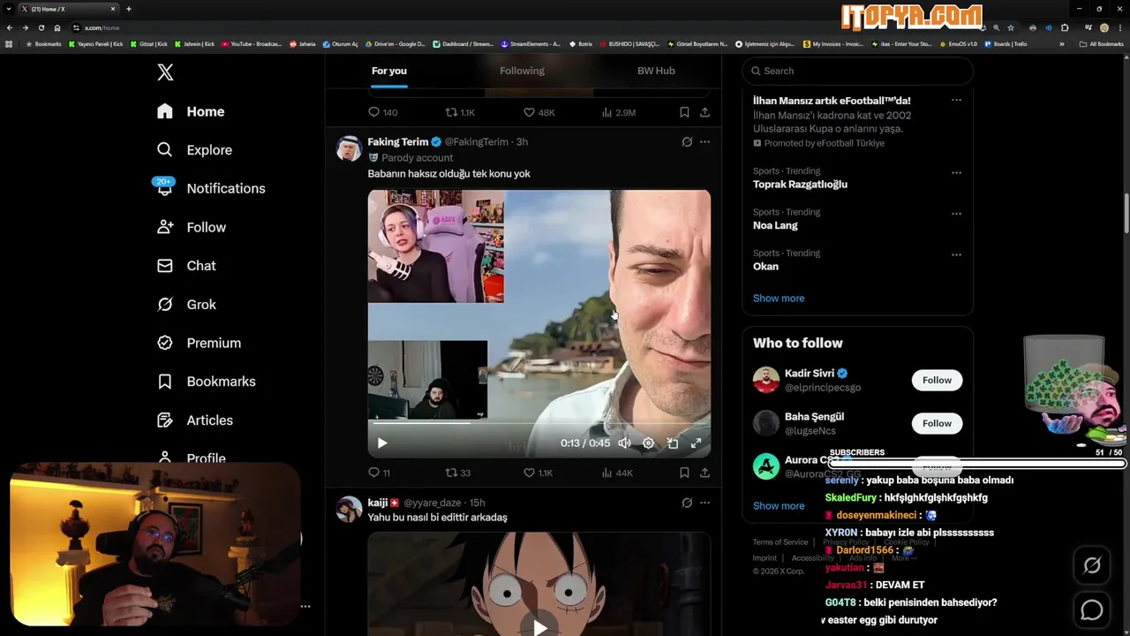Open Bookmarks in the sidebar
1130x636 pixels.
click(206, 382)
